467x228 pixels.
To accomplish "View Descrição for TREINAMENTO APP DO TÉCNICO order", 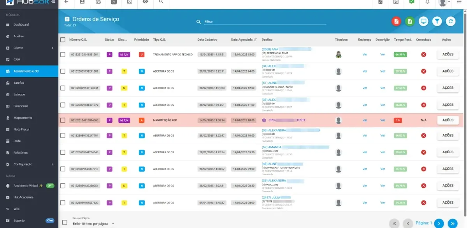I will pos(383,54).
